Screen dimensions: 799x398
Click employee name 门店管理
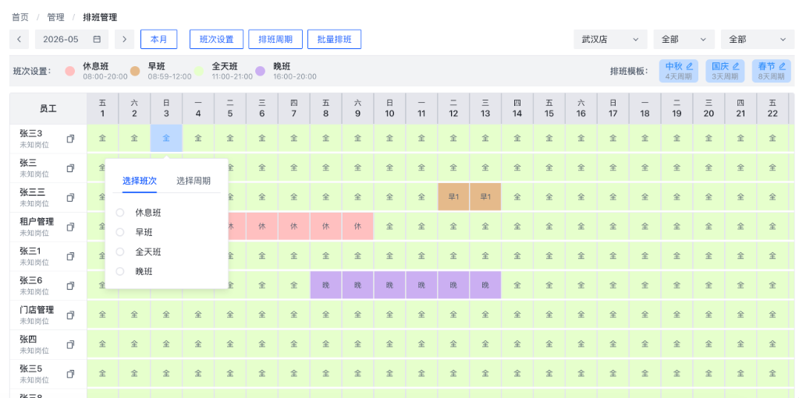(x=37, y=310)
